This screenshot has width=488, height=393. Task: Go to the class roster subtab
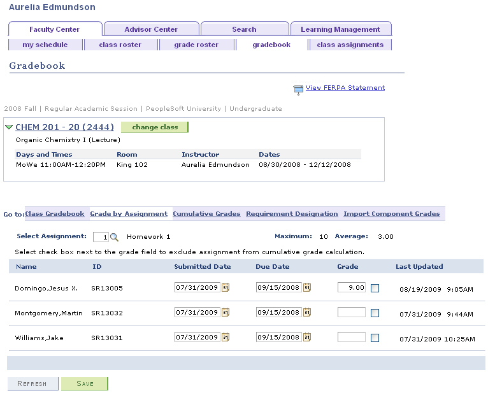120,45
